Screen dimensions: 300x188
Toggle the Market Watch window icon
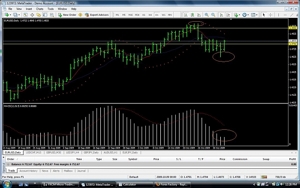click(x=25, y=15)
